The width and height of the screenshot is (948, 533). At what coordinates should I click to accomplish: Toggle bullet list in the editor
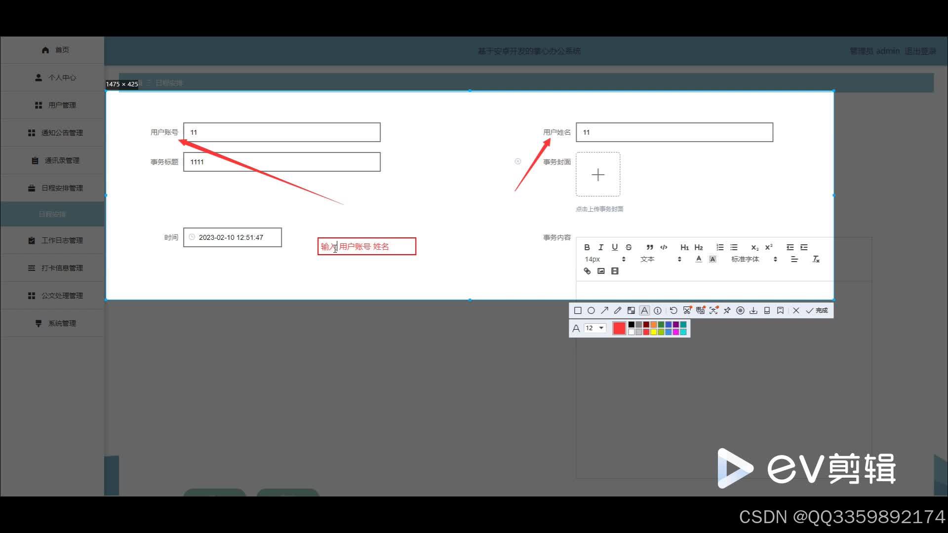tap(734, 247)
